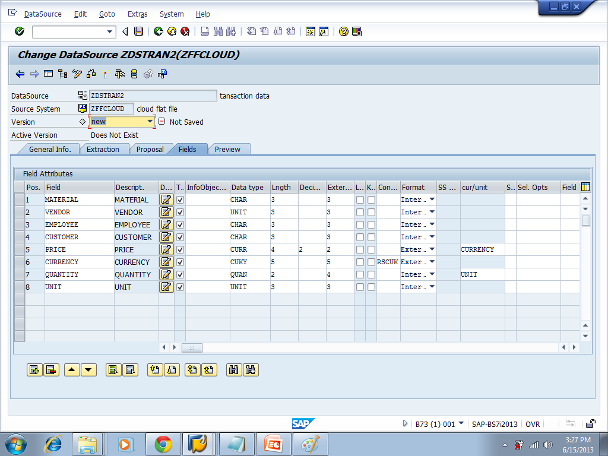Open the Goto menu
Image resolution: width=608 pixels, height=456 pixels.
point(107,14)
